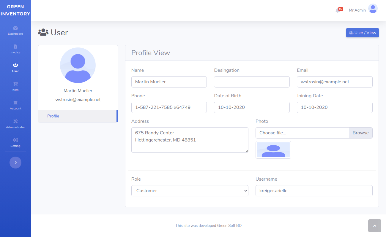Click the Mr Admin avatar icon
Viewport: 386px width, 237px height.
coord(373,9)
